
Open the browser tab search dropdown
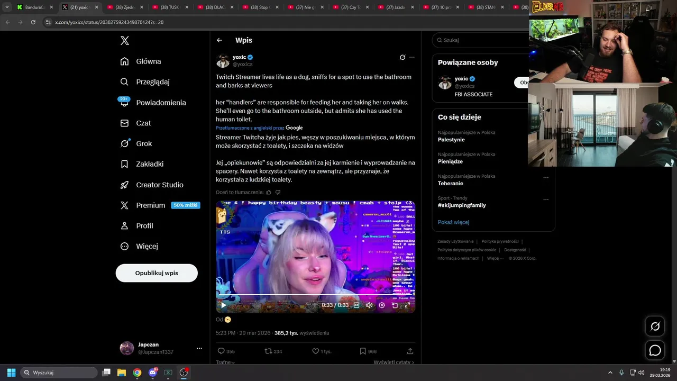point(7,7)
